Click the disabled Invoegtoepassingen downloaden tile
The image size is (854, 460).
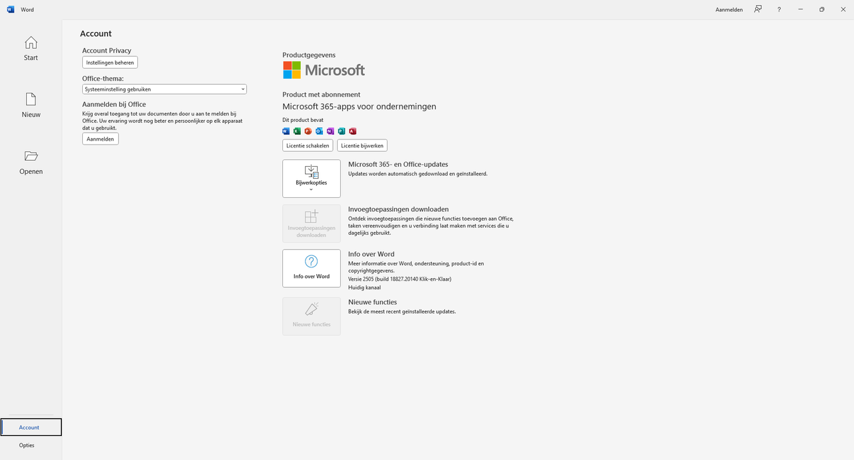312,223
